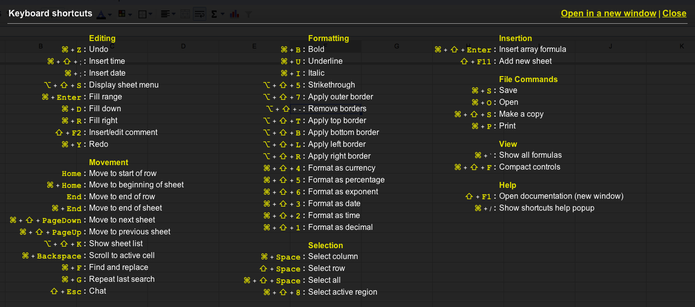Click the 'Open in a new window' link
The height and width of the screenshot is (307, 695).
608,13
